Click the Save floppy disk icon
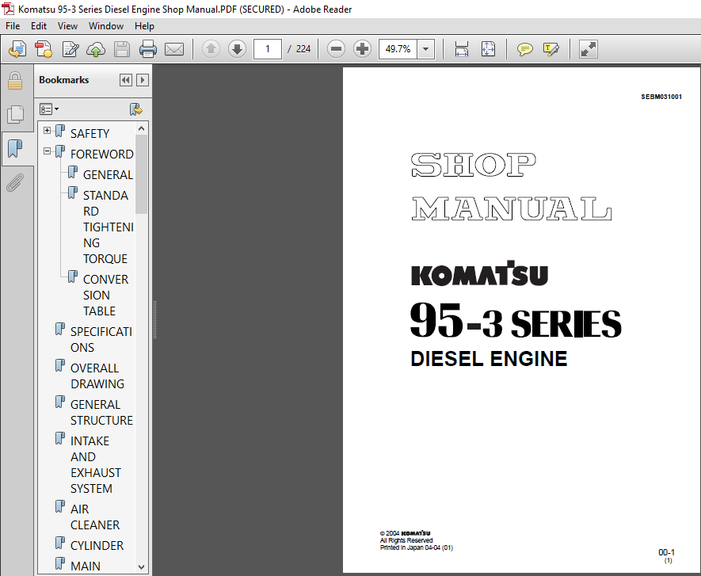701x576 pixels. pos(122,49)
